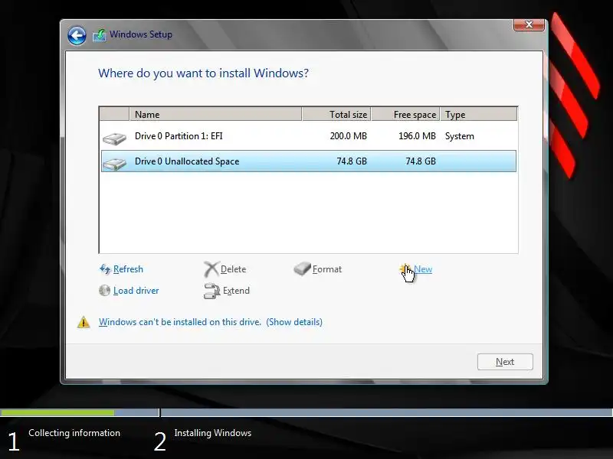Refresh the drive list
The width and height of the screenshot is (613, 459).
pos(128,269)
